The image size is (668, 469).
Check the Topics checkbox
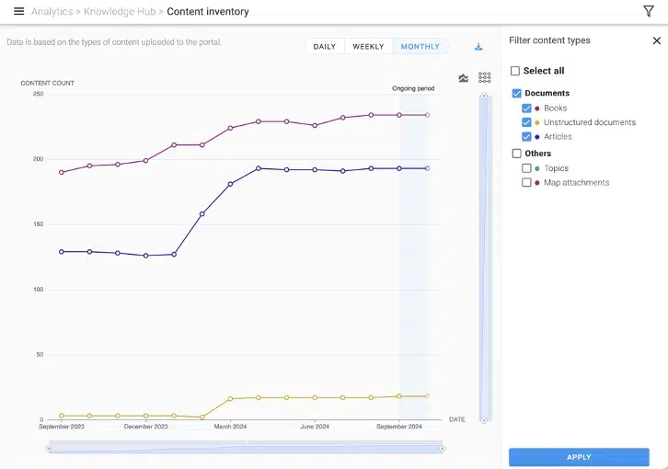tap(526, 168)
